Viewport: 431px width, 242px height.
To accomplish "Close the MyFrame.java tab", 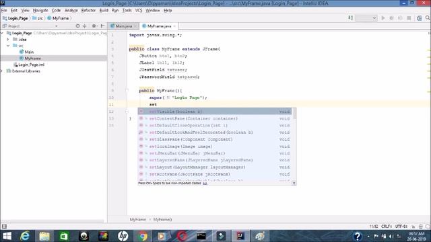I will click(174, 26).
